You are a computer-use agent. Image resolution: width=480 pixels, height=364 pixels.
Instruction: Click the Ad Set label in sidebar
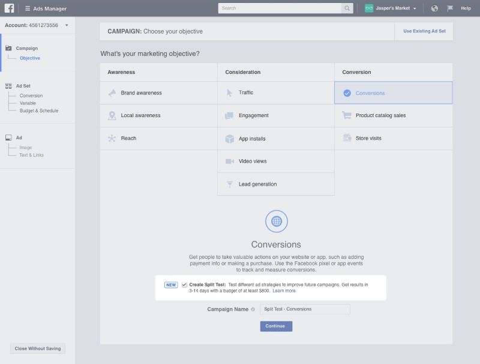[23, 86]
